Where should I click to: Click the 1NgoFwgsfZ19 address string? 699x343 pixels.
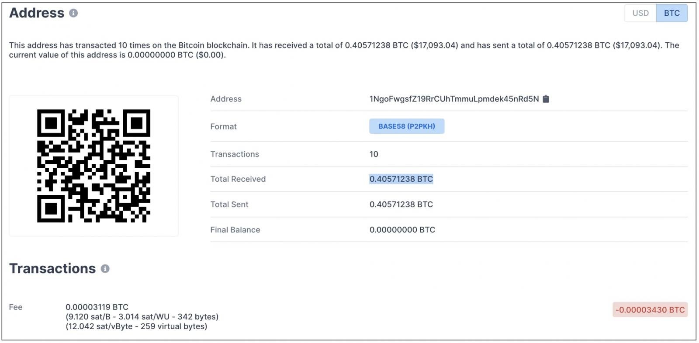[x=453, y=99]
